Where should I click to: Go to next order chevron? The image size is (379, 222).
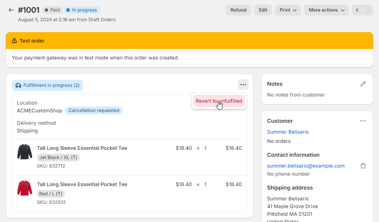(x=368, y=10)
